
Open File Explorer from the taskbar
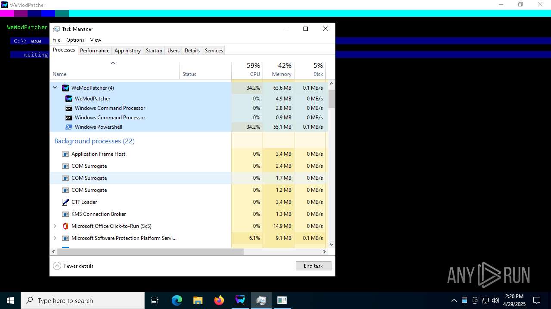(198, 300)
